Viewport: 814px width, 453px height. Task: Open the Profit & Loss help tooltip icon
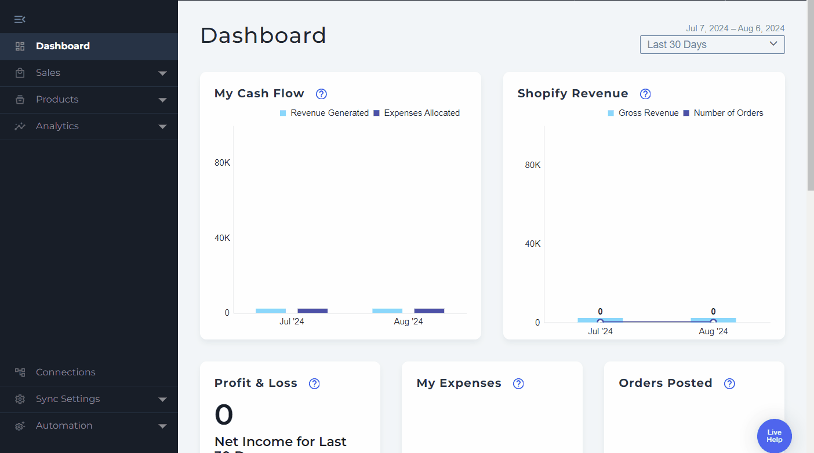tap(314, 383)
